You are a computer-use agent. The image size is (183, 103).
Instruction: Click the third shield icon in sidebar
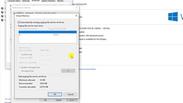(x=2, y=16)
